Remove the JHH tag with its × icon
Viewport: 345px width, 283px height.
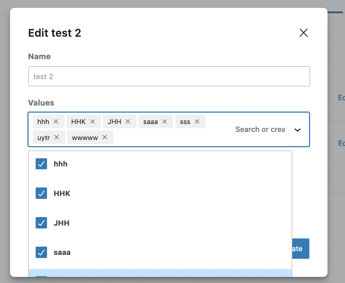[x=128, y=121]
